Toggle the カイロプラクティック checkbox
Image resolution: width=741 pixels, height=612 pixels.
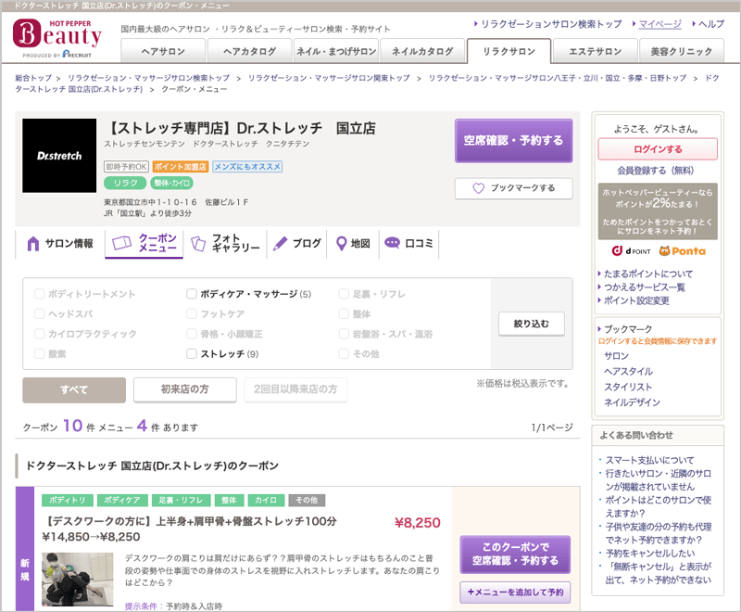[x=39, y=334]
